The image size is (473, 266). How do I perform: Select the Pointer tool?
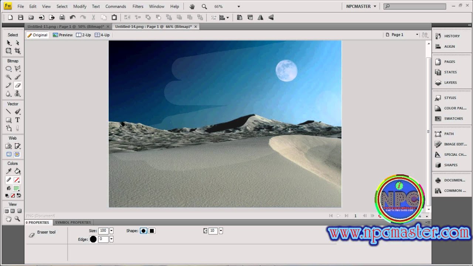pyautogui.click(x=8, y=43)
